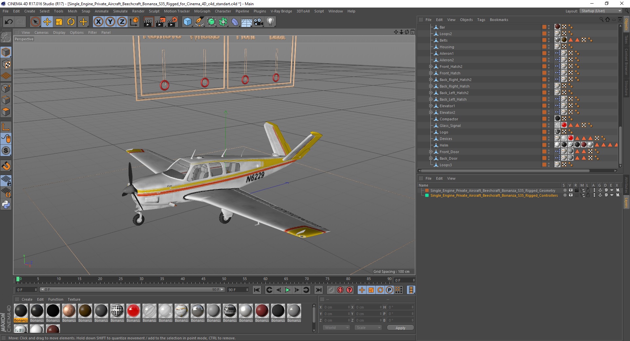Viewport: 630px width, 341px height.
Task: Expand the Back_Left_Hatch object
Action: tap(430, 99)
